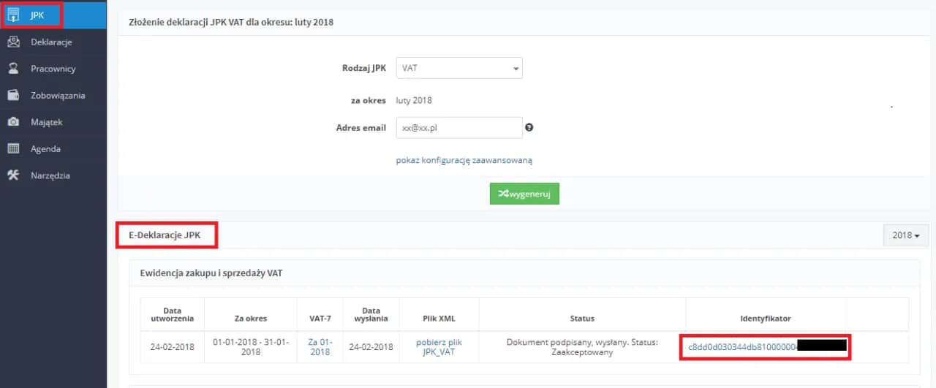Image resolution: width=936 pixels, height=388 pixels.
Task: Focus the Adres email input field
Action: click(458, 127)
